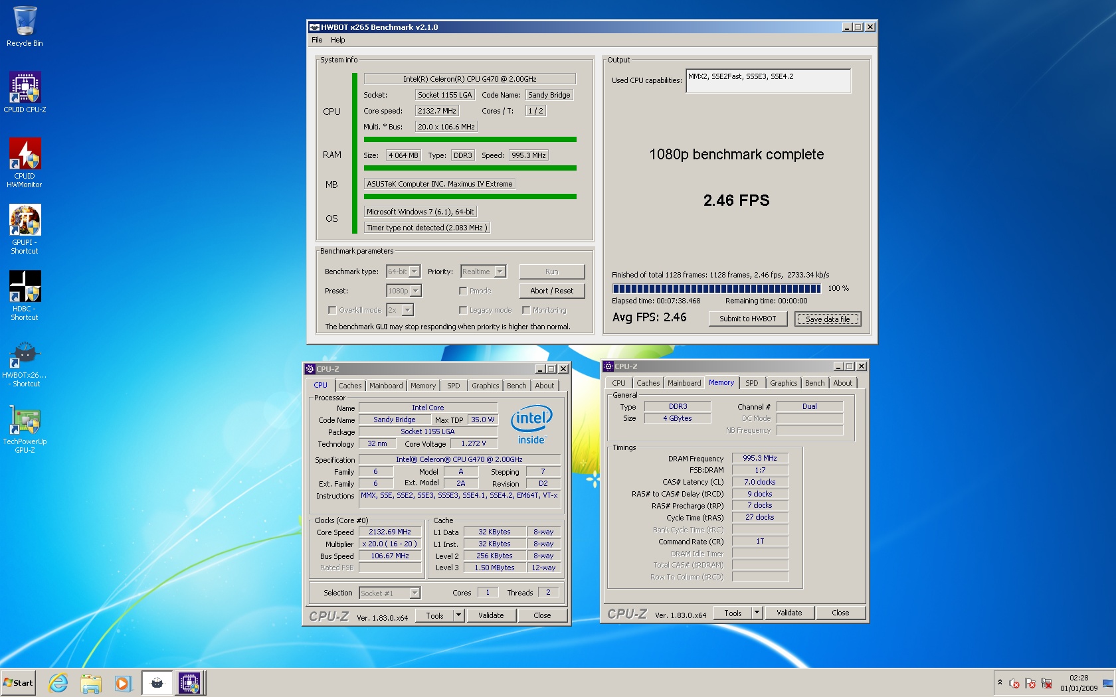
Task: Click the '2.46 FPS' result text
Action: click(x=736, y=200)
